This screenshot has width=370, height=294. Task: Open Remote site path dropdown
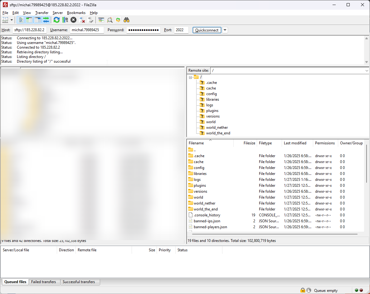[x=367, y=70]
